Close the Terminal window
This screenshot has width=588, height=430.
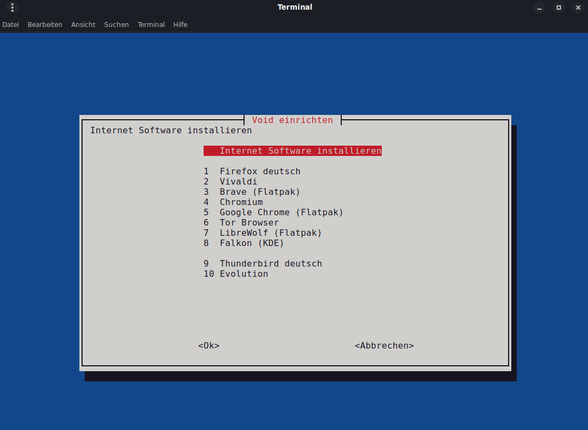(578, 8)
